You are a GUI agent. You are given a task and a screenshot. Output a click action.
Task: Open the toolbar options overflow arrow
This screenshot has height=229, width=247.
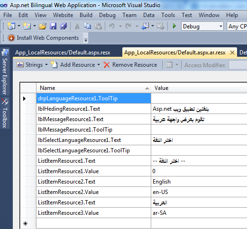click(x=86, y=40)
